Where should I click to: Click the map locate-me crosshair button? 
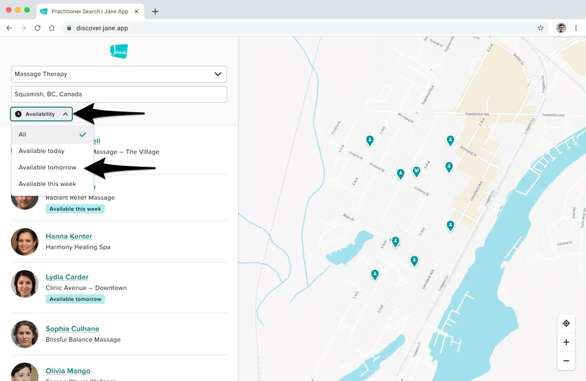(566, 323)
